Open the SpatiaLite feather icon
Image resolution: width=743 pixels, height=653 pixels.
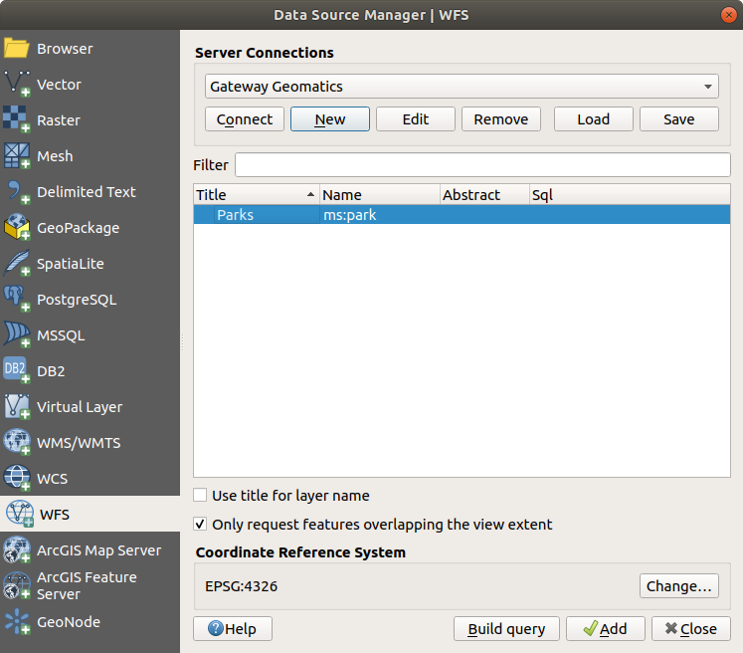pyautogui.click(x=18, y=264)
